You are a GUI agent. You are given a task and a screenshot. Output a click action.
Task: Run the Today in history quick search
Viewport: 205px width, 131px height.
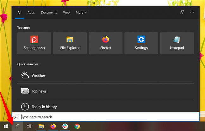pos(106,106)
